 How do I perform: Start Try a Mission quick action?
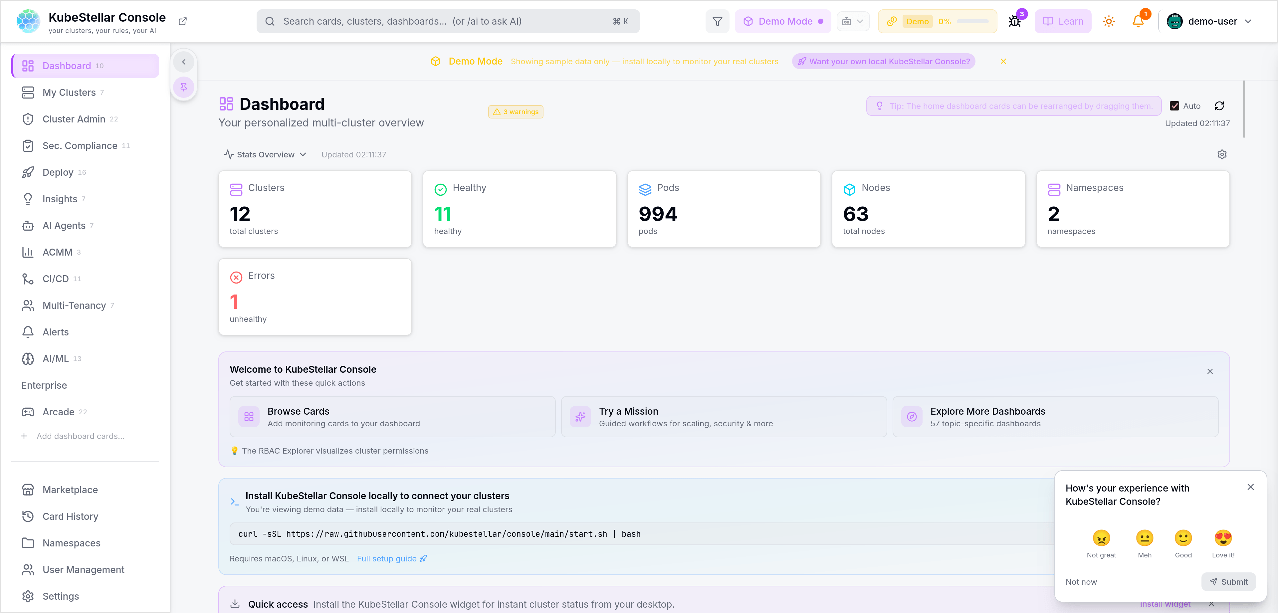tap(724, 417)
